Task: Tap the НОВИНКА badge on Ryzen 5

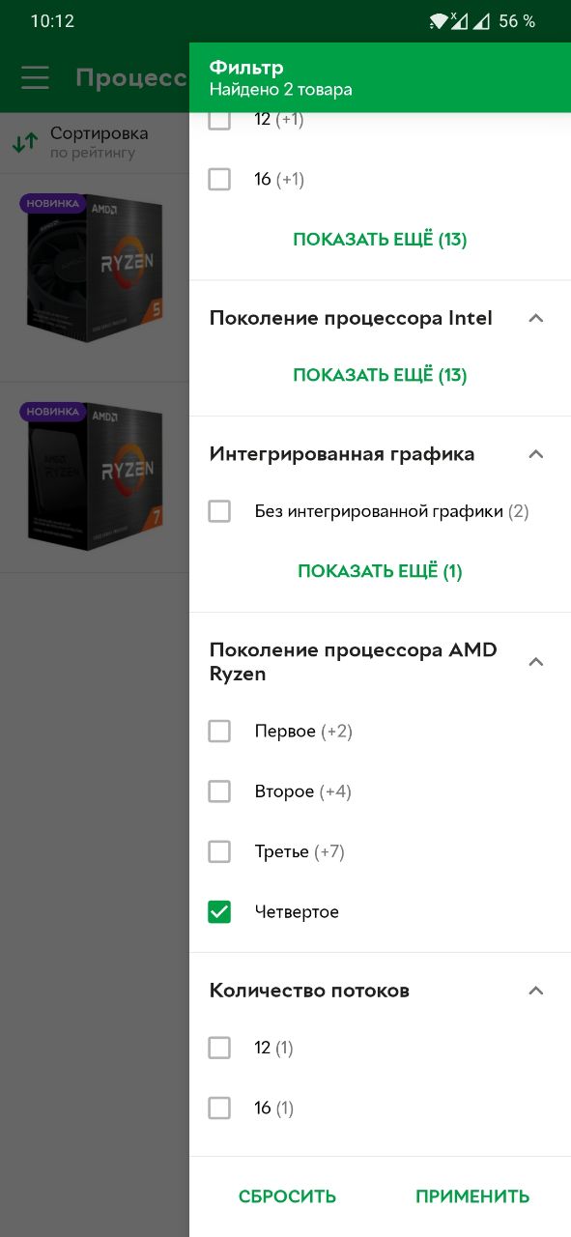Action: [53, 202]
